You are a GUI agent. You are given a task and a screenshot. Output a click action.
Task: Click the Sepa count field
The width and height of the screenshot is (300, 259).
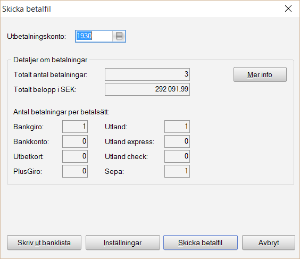pyautogui.click(x=177, y=171)
